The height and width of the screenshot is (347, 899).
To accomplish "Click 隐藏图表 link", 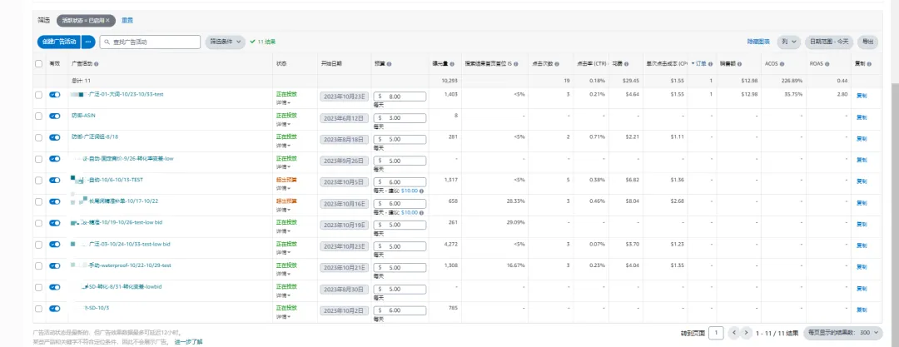I will click(x=758, y=42).
